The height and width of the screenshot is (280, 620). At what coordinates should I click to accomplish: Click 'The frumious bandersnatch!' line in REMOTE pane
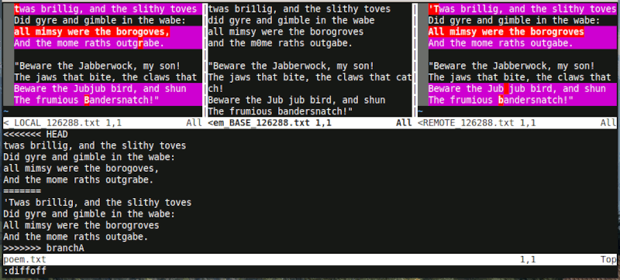click(501, 101)
